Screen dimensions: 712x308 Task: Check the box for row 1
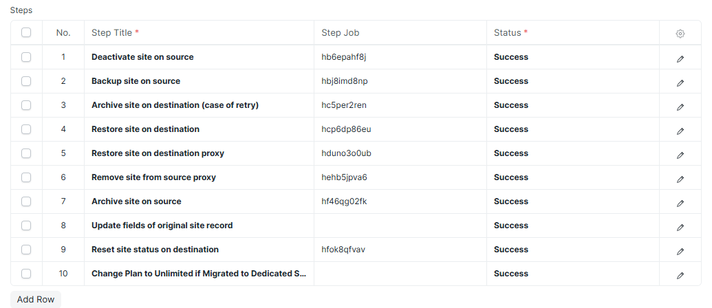[x=26, y=56]
